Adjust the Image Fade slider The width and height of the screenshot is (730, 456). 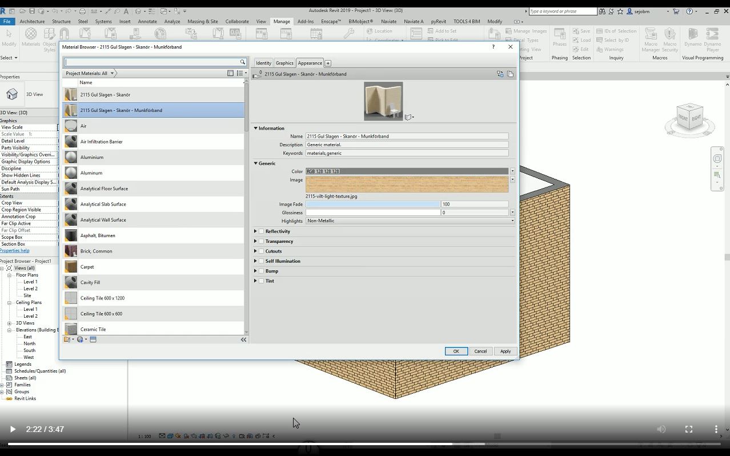[373, 204]
